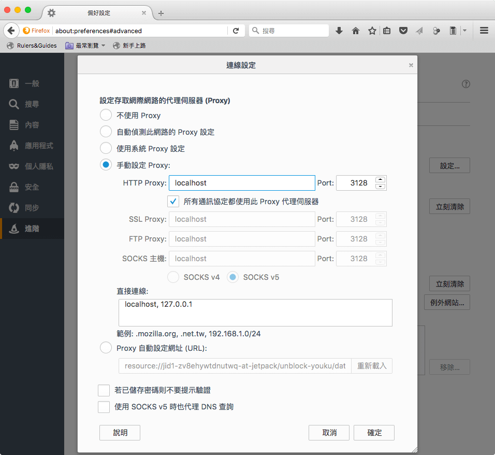This screenshot has width=495, height=455.
Task: Switch to the 偏好設定 tab
Action: click(x=99, y=13)
